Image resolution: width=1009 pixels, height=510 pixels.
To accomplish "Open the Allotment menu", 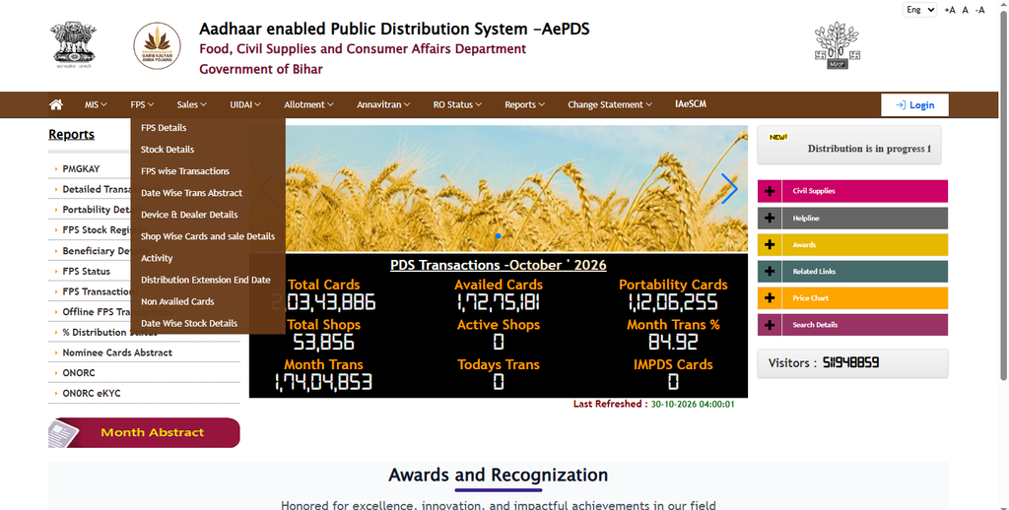I will (308, 104).
